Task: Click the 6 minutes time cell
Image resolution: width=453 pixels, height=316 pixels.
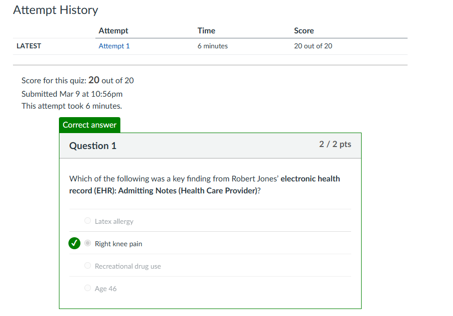Action: (212, 46)
